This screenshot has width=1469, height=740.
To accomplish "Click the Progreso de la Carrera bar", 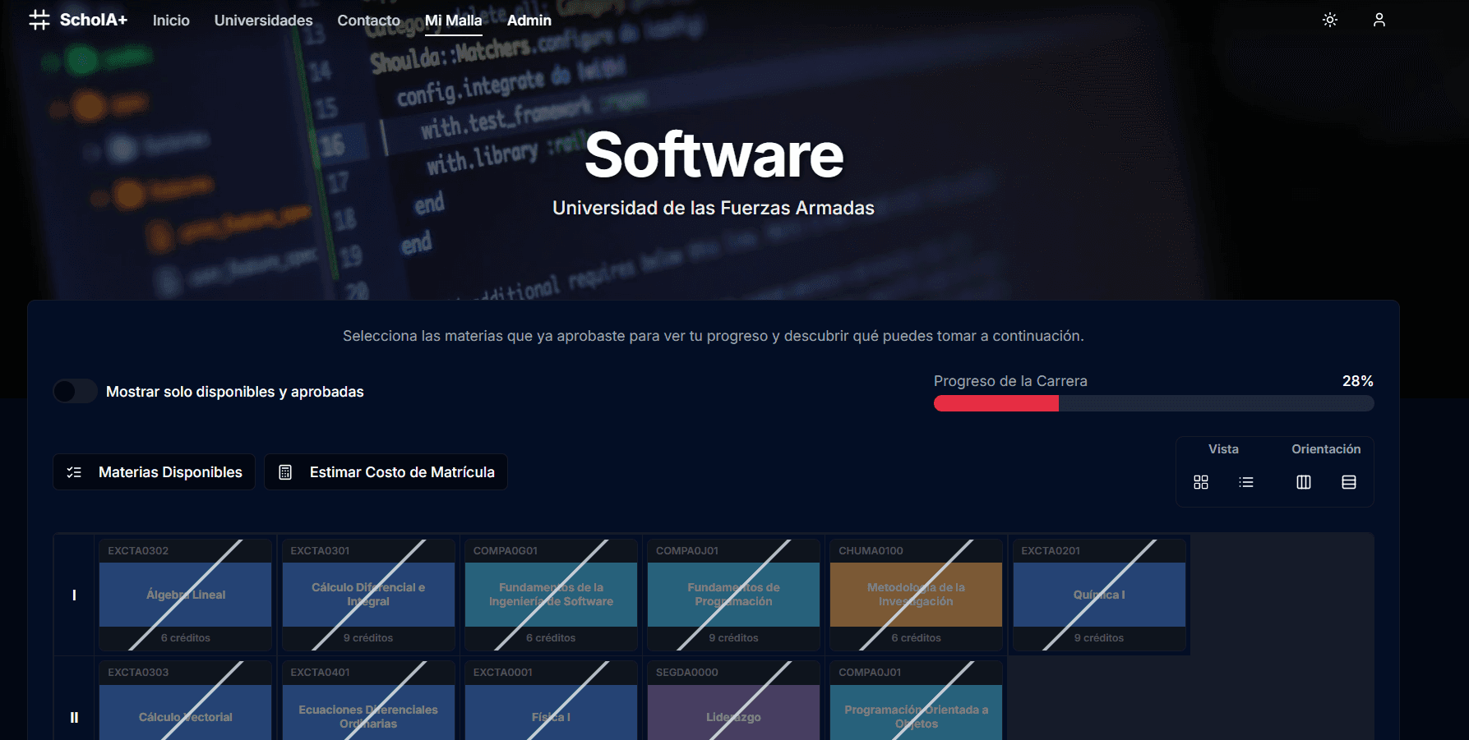I will pos(1153,403).
